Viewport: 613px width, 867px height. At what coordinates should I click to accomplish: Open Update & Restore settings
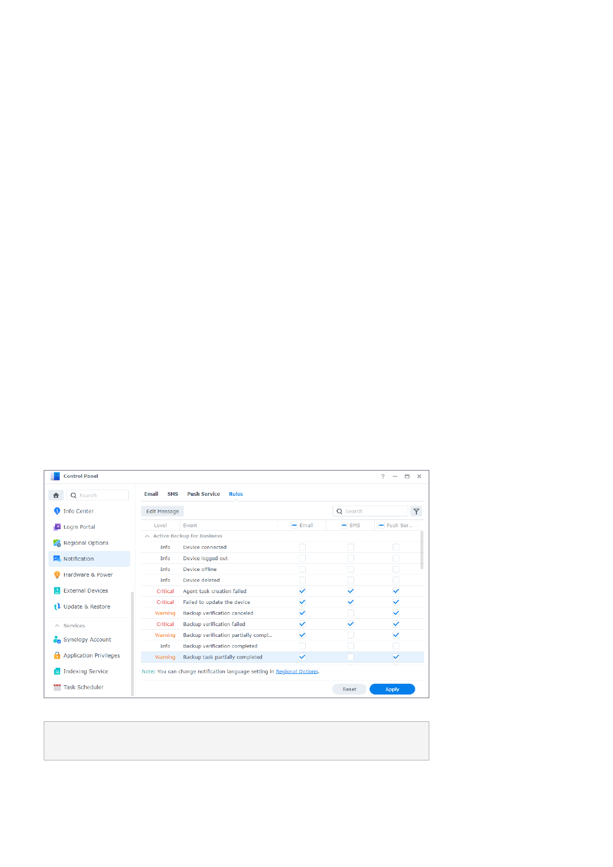tap(86, 607)
